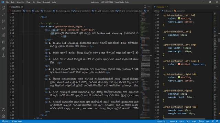Open the Extensions view

(3, 35)
